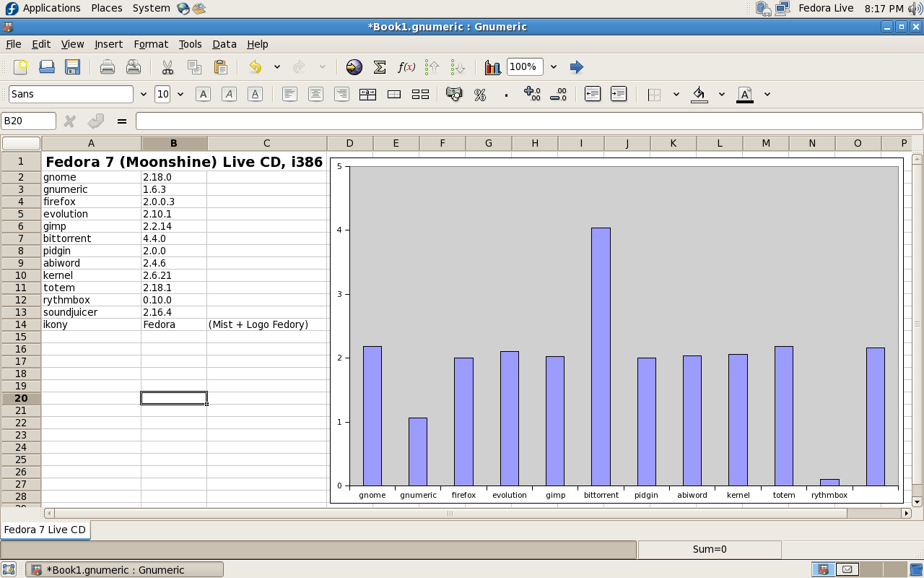Image resolution: width=924 pixels, height=578 pixels.
Task: Open the Insert menu
Action: coord(108,44)
